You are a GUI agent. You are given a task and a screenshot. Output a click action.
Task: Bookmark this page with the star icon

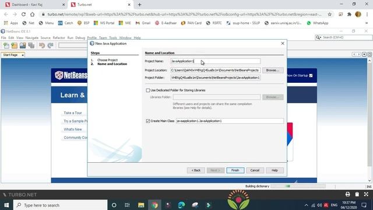coord(329,14)
